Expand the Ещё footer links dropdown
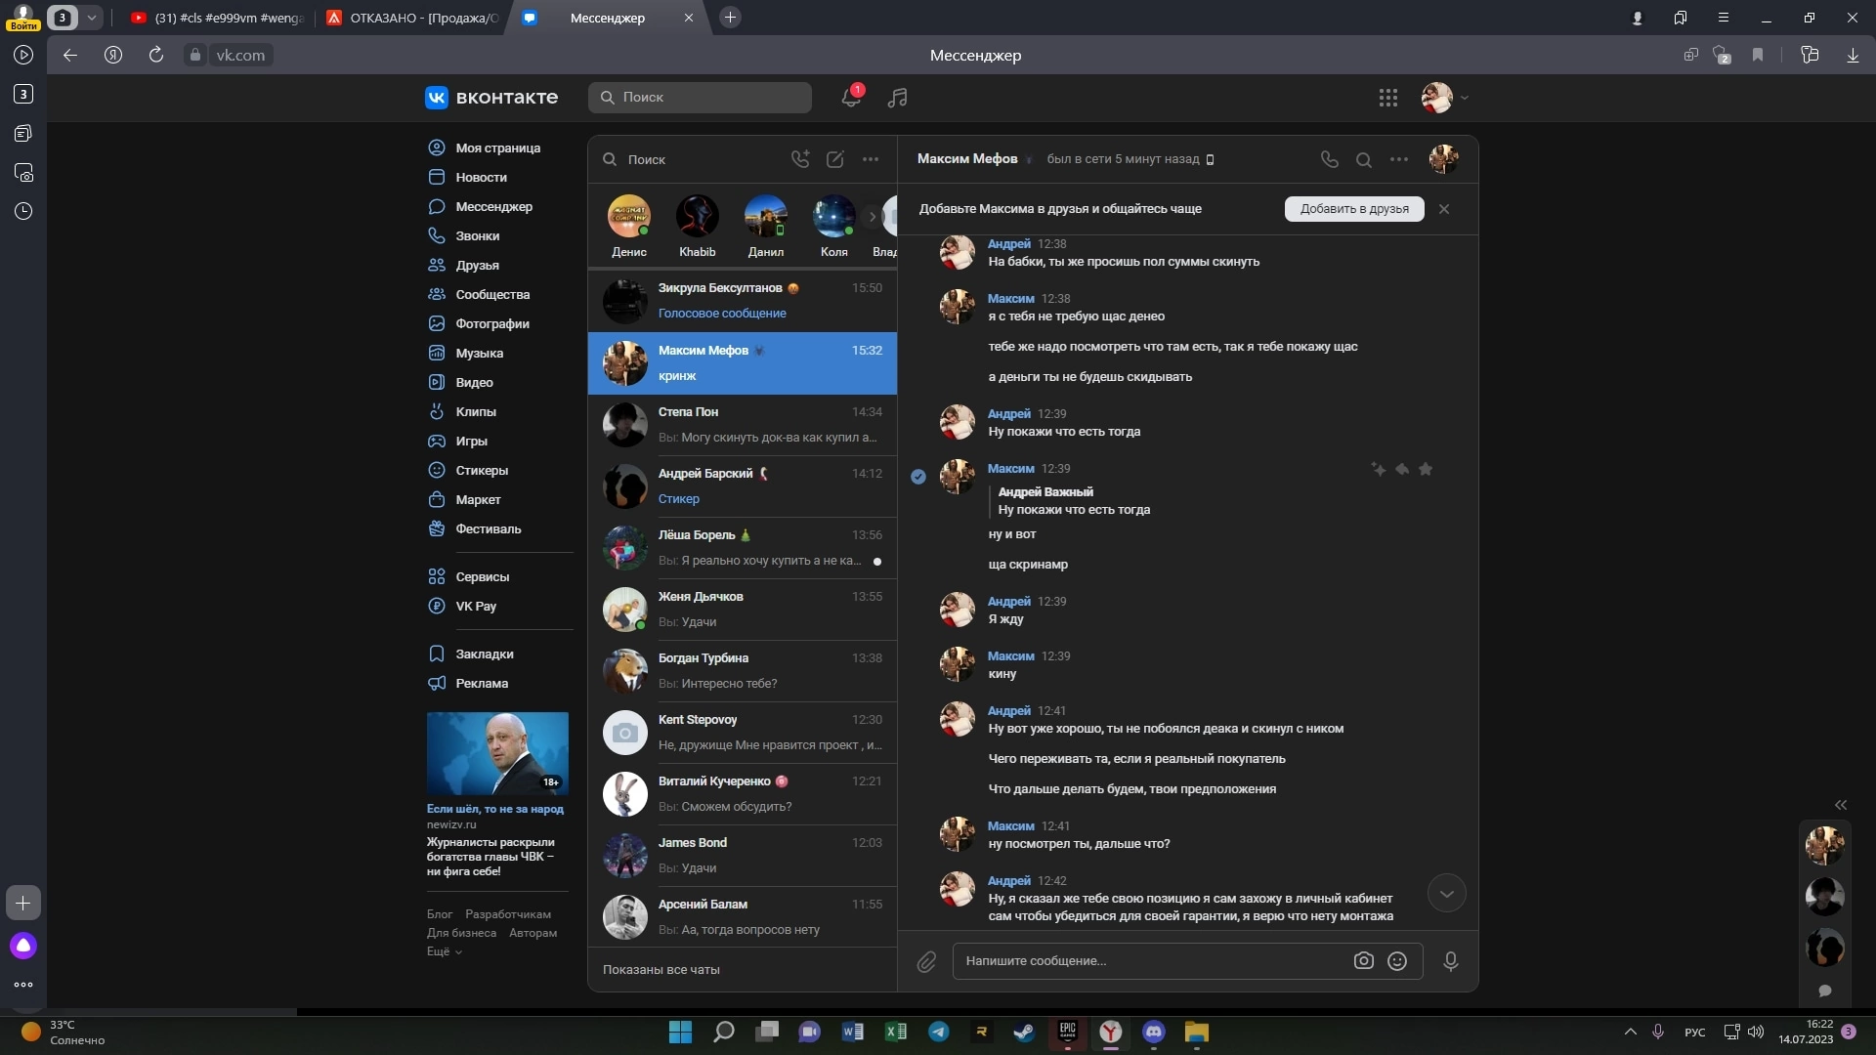 (x=445, y=951)
